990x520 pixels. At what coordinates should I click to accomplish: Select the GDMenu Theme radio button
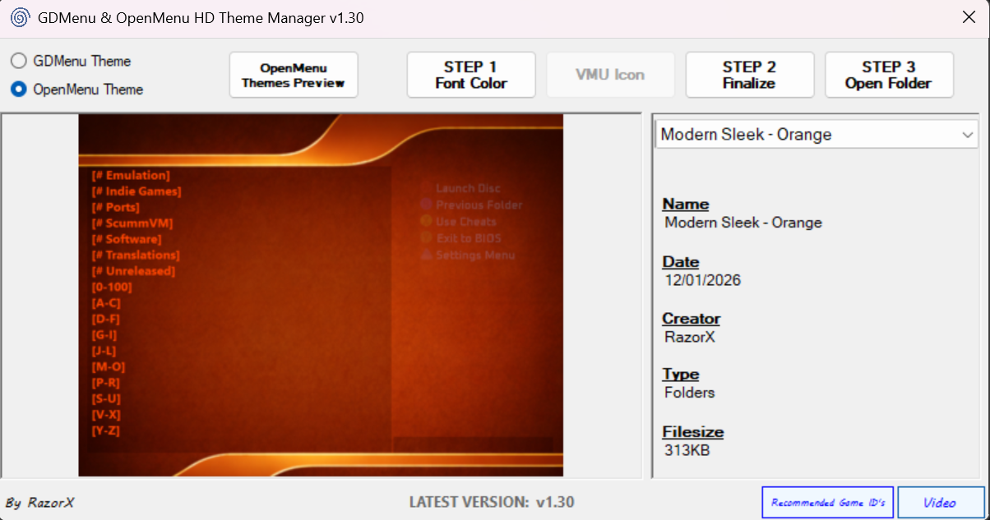point(18,61)
